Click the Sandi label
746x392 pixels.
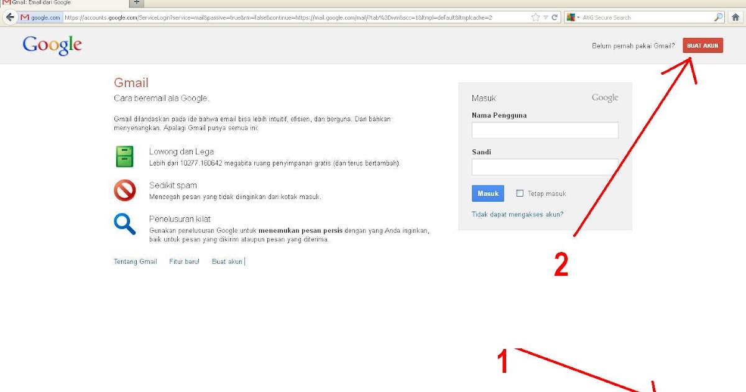481,152
